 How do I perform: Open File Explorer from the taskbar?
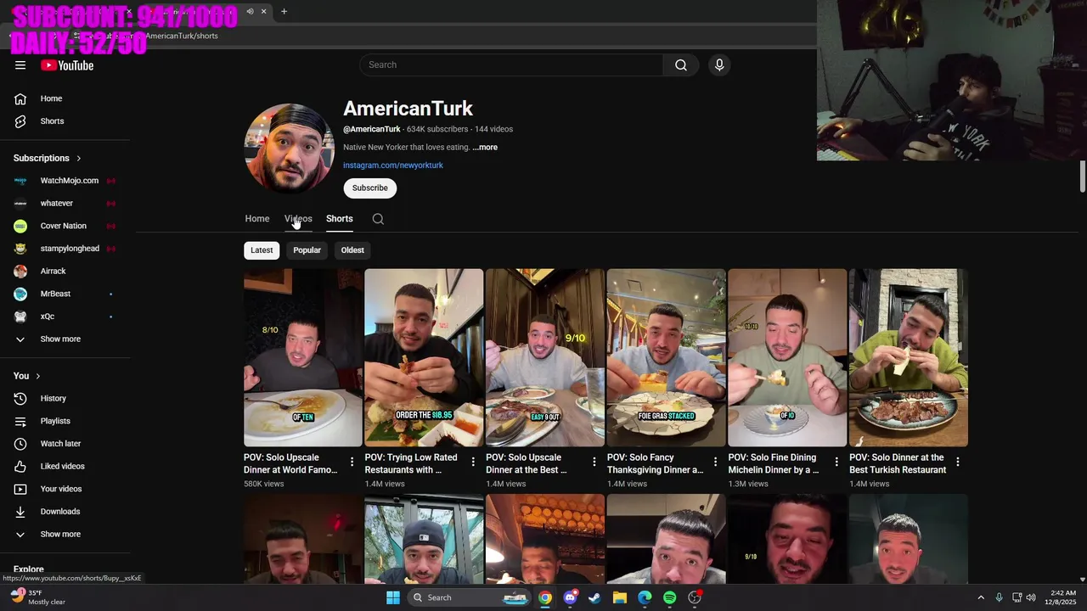pos(620,597)
